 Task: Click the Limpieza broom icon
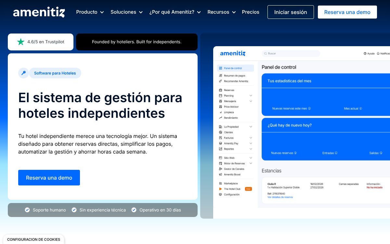pos(221,112)
